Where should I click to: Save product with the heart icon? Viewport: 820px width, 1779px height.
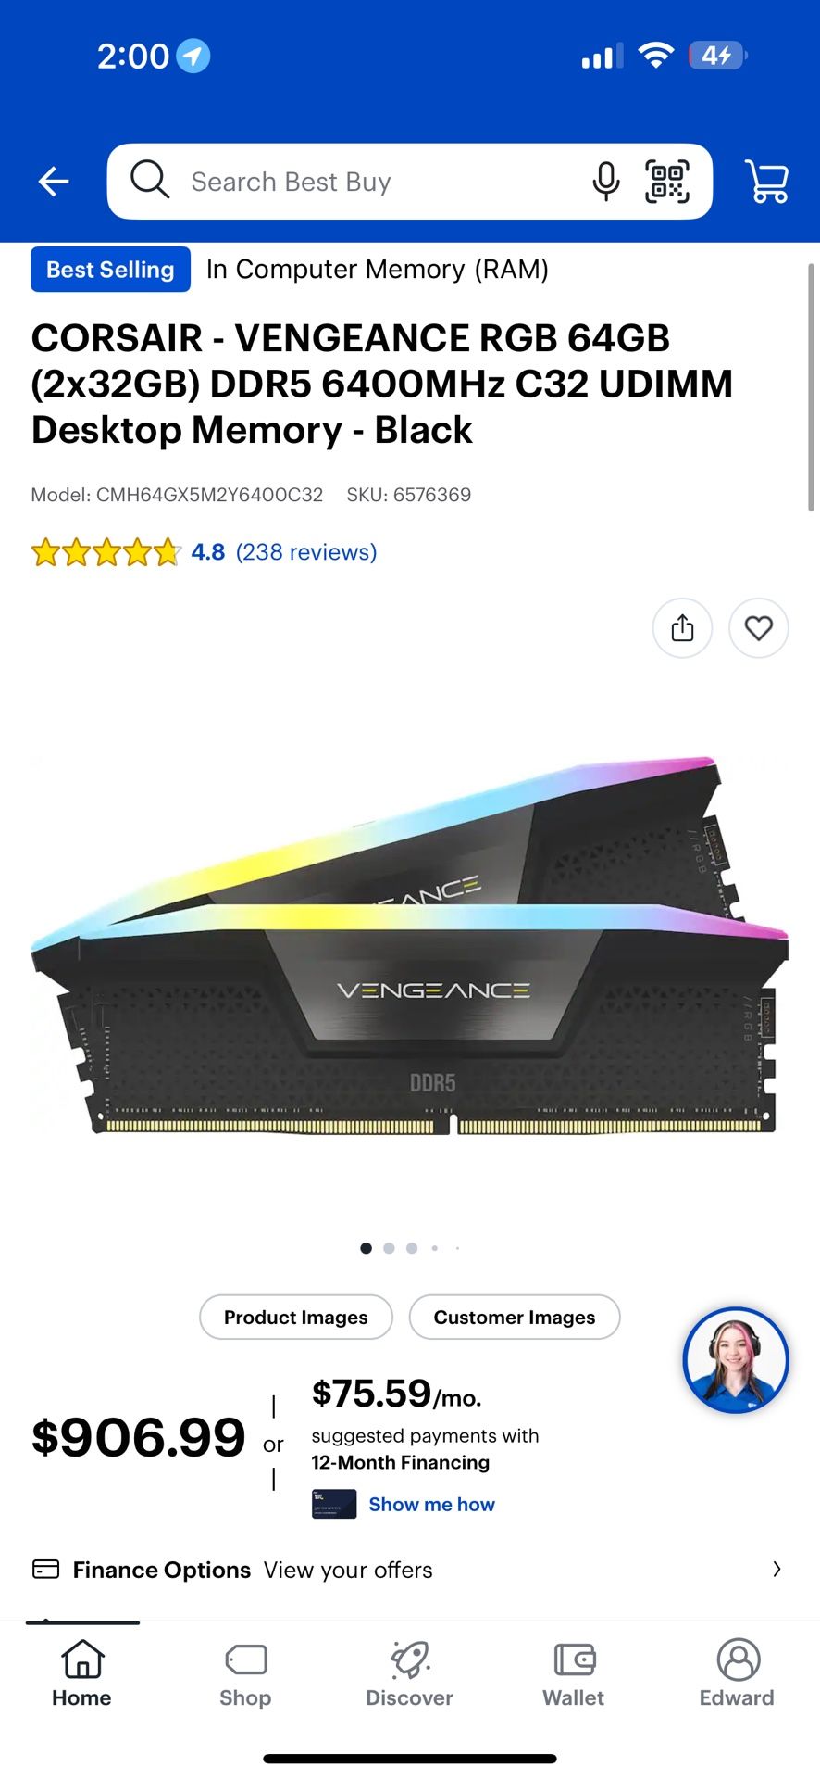pyautogui.click(x=759, y=628)
